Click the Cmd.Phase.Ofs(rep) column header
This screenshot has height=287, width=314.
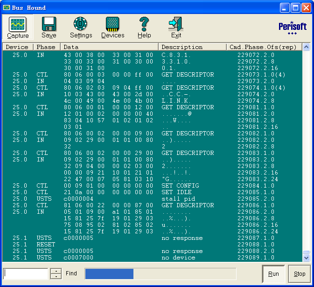pyautogui.click(x=264, y=47)
